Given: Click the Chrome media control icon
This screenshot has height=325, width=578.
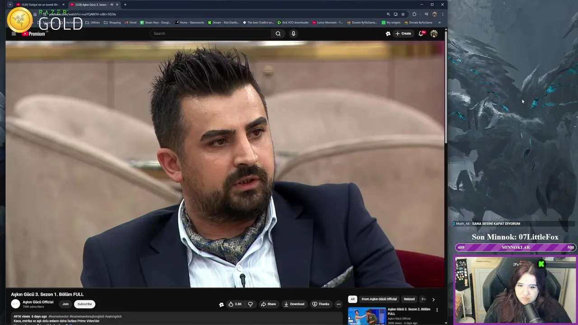Looking at the screenshot, I should tap(426, 14).
